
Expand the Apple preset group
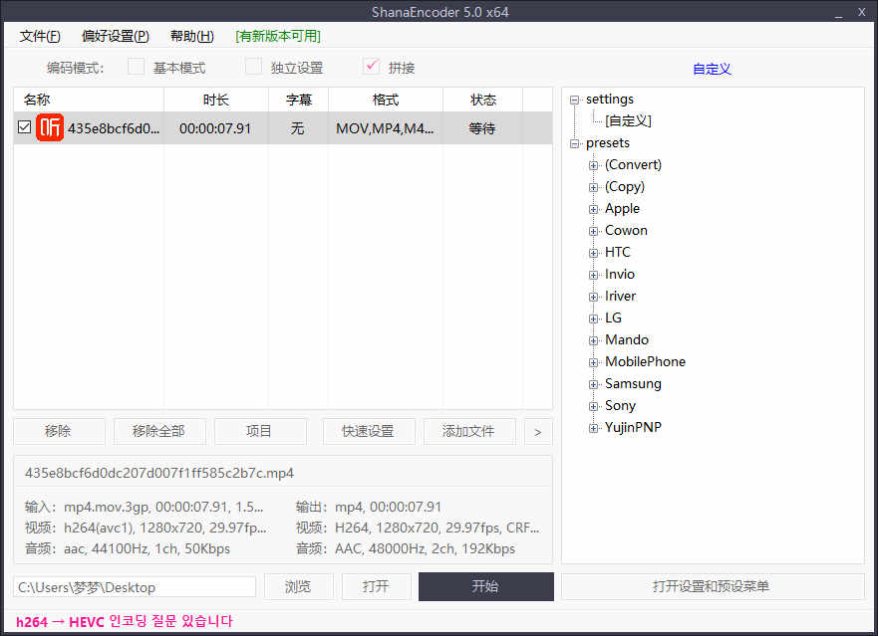(594, 209)
